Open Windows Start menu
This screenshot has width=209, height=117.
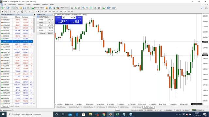[x=3, y=114]
